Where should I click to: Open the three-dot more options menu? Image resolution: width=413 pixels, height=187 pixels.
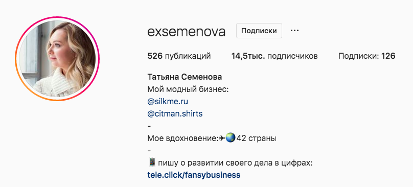[294, 31]
